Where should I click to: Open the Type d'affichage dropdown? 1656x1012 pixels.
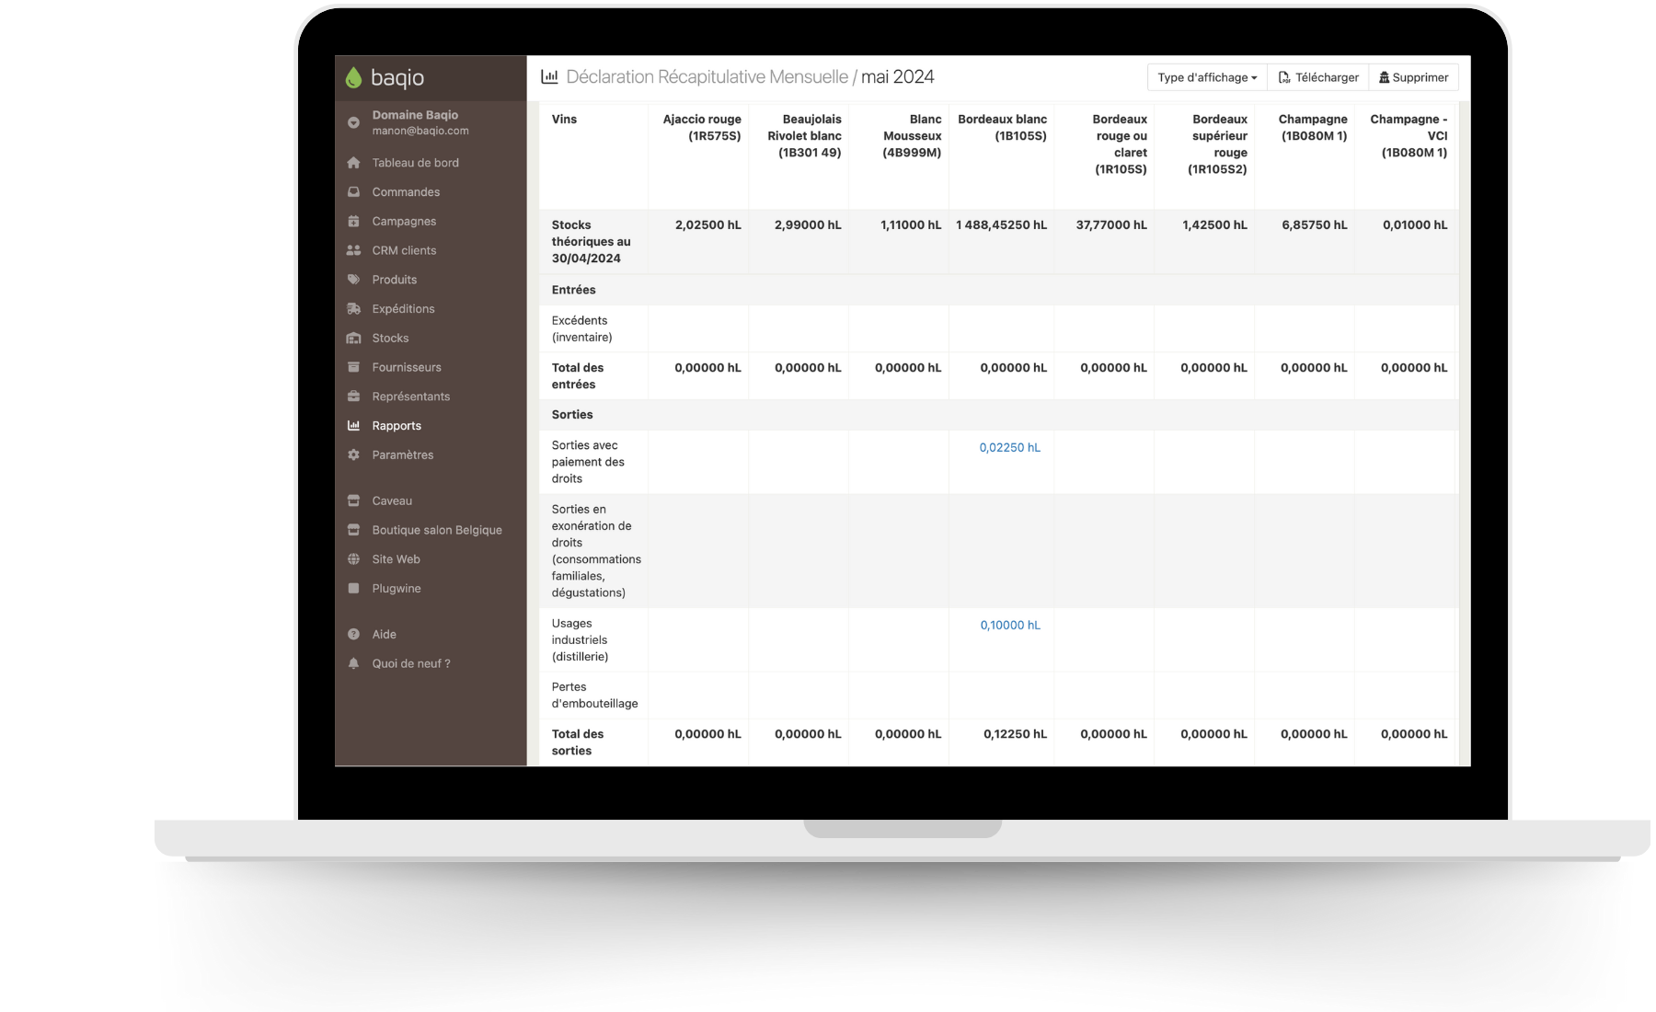tap(1207, 77)
